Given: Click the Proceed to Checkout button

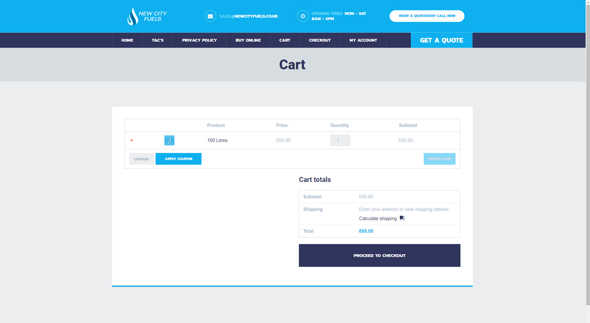Looking at the screenshot, I should point(379,255).
